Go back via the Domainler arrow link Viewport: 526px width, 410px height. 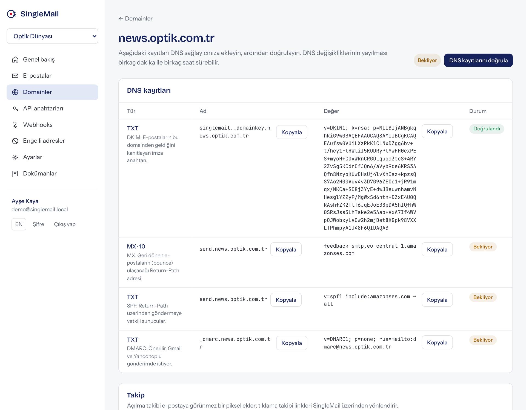pyautogui.click(x=136, y=19)
